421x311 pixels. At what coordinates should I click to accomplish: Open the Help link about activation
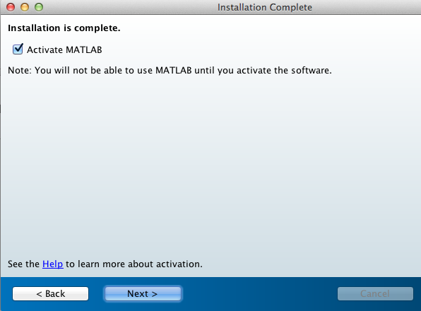pos(52,264)
